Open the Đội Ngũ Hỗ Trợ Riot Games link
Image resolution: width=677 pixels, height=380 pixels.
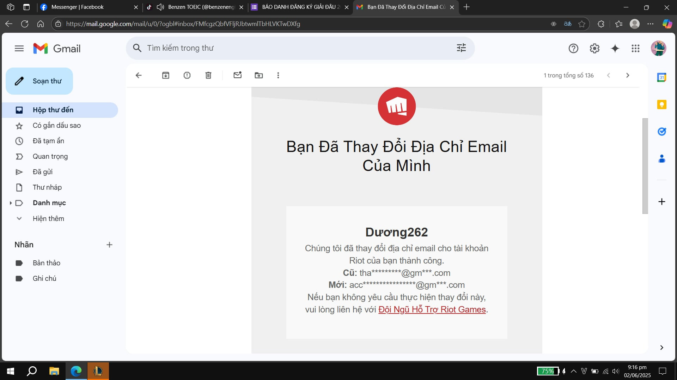432,310
